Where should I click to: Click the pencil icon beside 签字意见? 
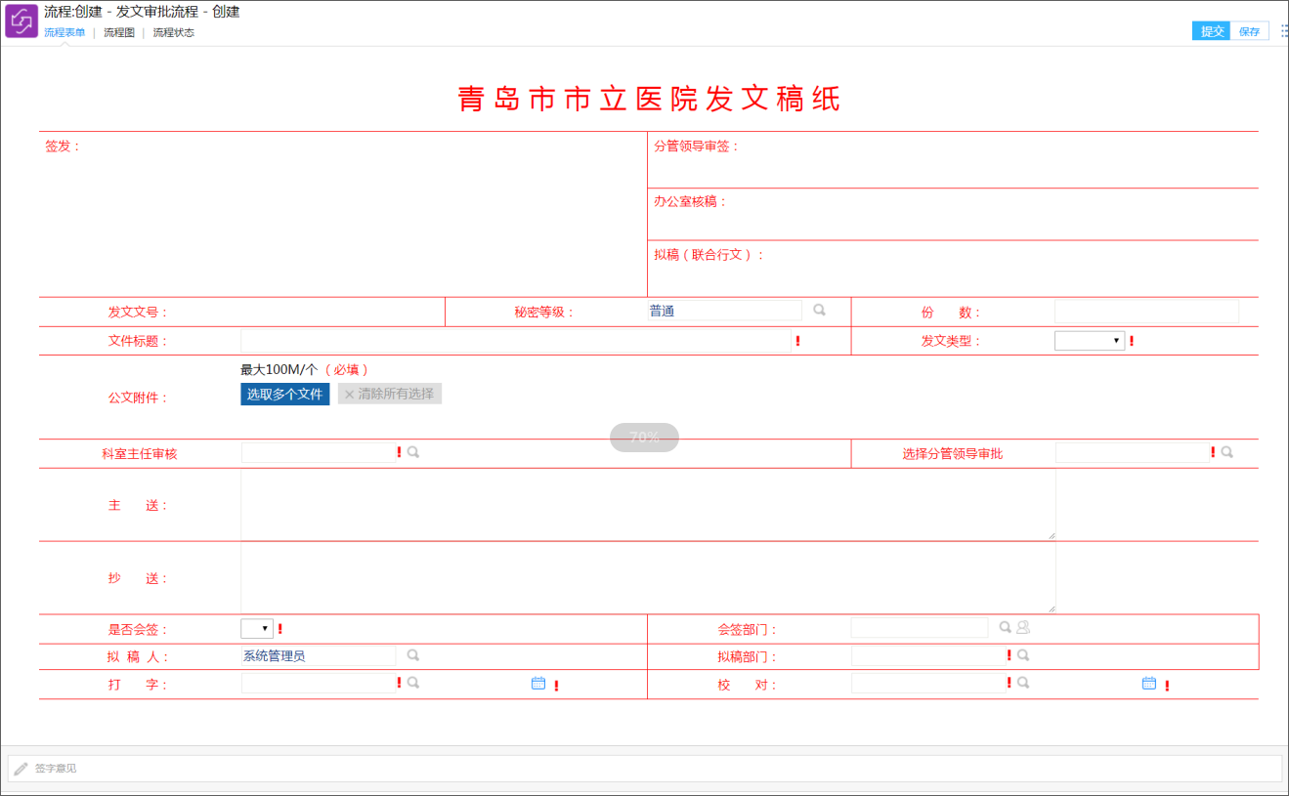click(x=21, y=769)
